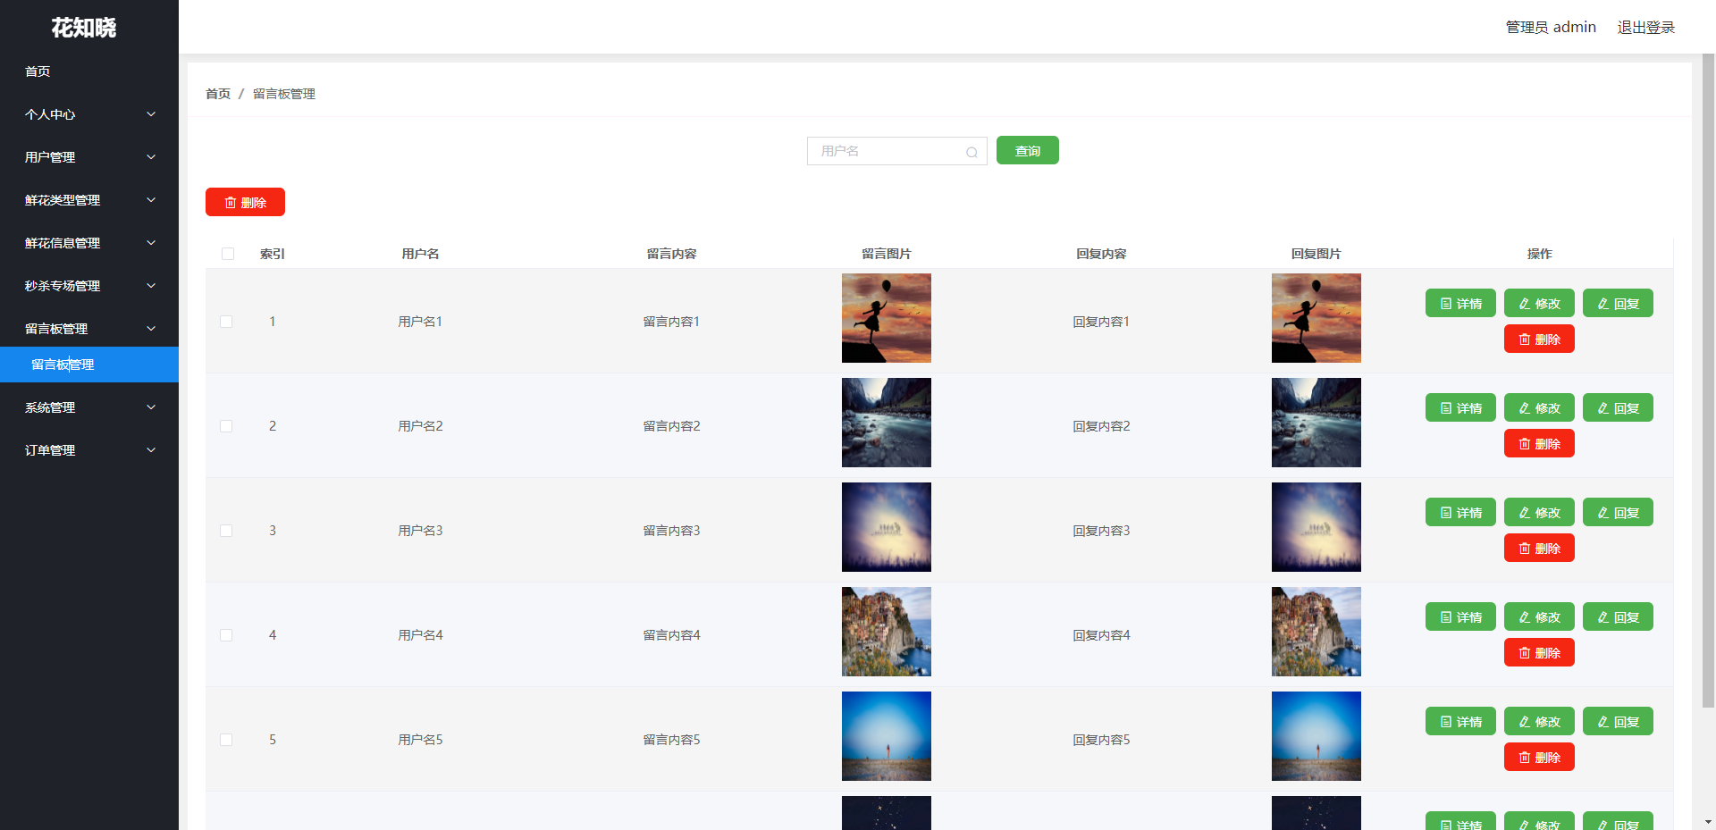Image resolution: width=1716 pixels, height=830 pixels.
Task: Open the 个人中心 sidebar menu
Action: pyautogui.click(x=89, y=114)
